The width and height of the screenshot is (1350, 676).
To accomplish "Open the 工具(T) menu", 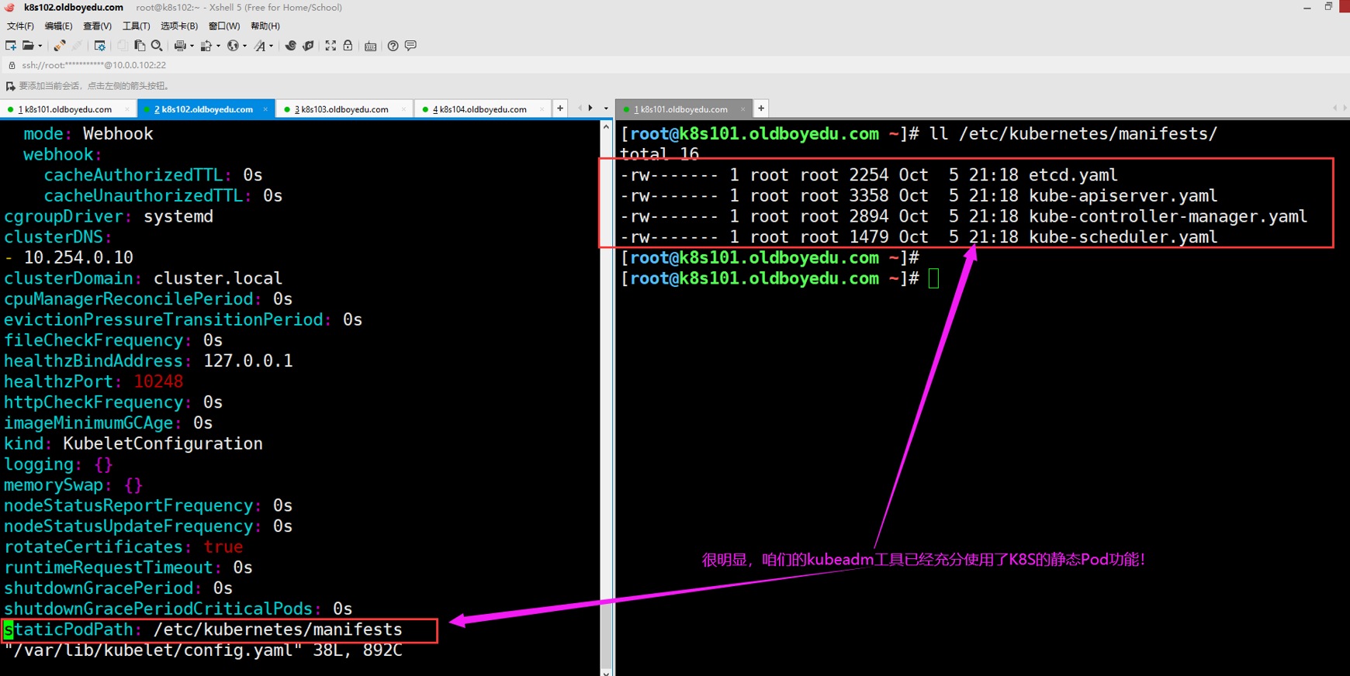I will pyautogui.click(x=136, y=26).
